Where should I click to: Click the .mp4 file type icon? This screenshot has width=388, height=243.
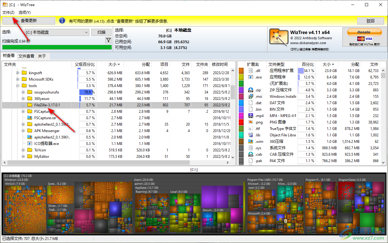click(251, 116)
